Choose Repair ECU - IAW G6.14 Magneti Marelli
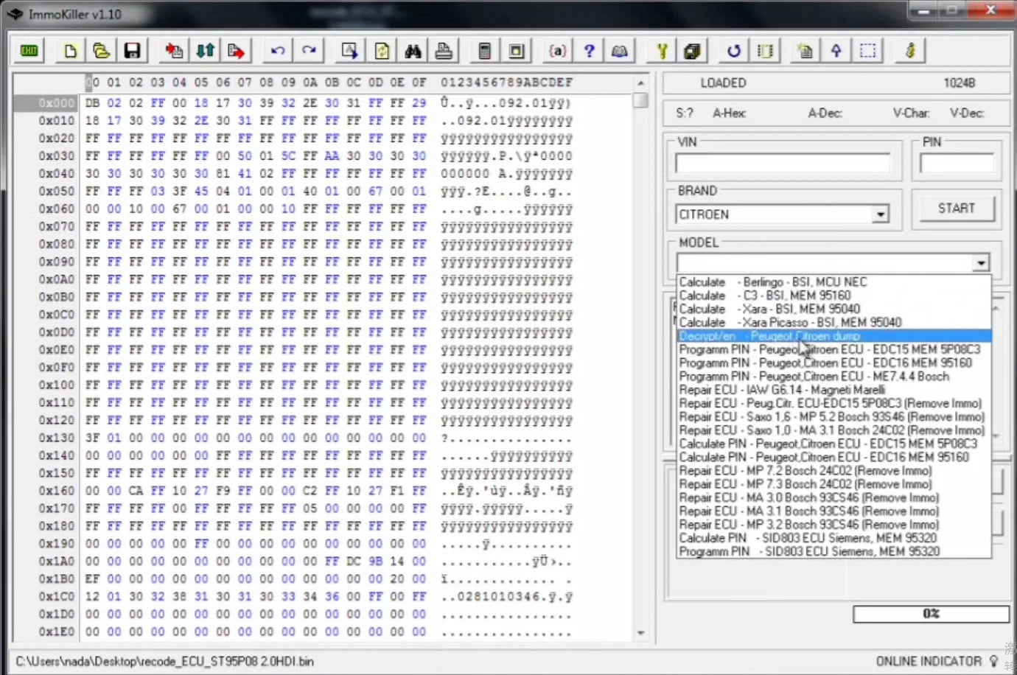The height and width of the screenshot is (675, 1017). [x=781, y=390]
